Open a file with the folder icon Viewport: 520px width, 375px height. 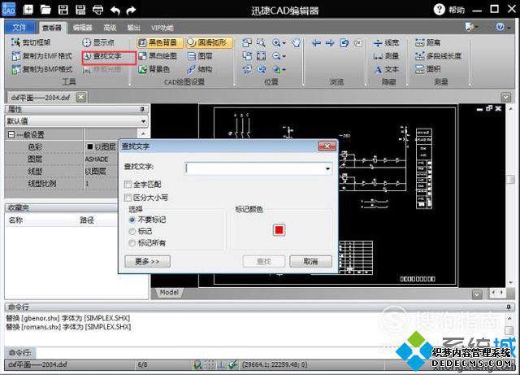[45, 10]
